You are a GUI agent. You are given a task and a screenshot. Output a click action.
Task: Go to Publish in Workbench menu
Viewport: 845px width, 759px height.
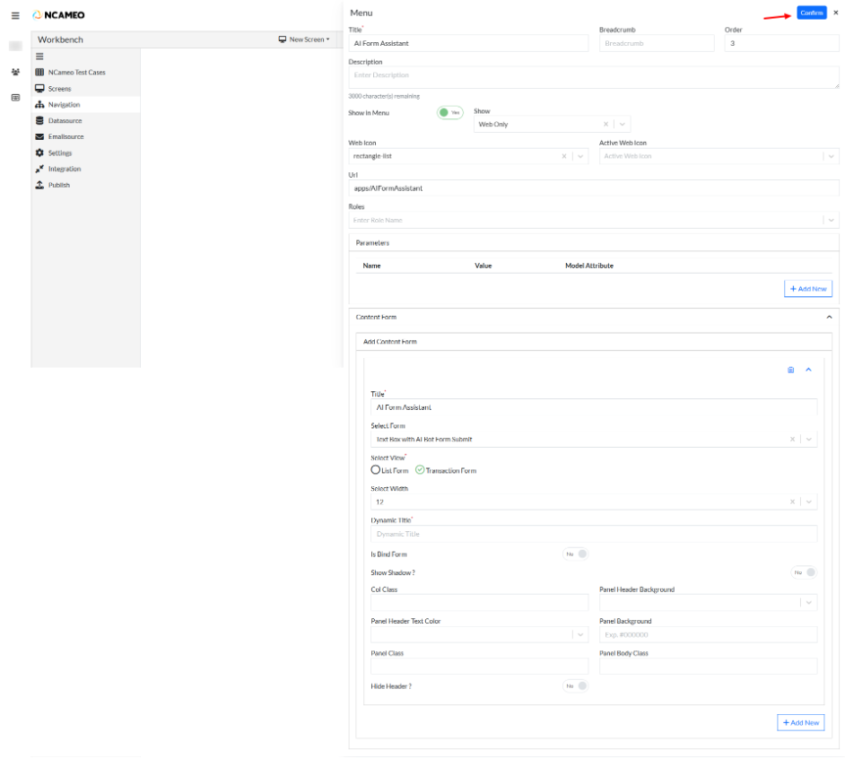(x=58, y=185)
